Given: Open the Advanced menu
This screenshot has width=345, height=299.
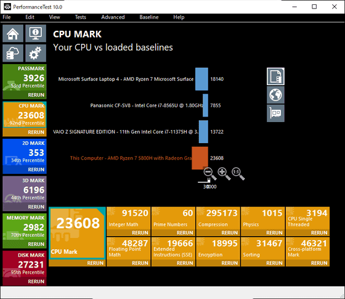Looking at the screenshot, I should tap(113, 17).
